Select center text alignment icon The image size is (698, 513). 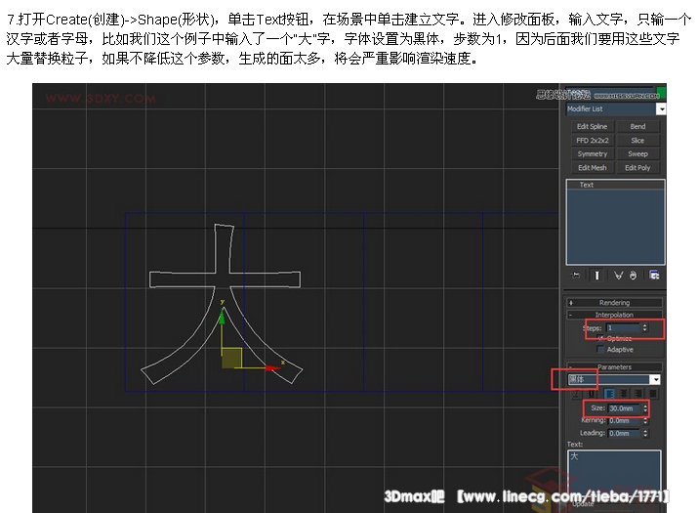click(624, 394)
